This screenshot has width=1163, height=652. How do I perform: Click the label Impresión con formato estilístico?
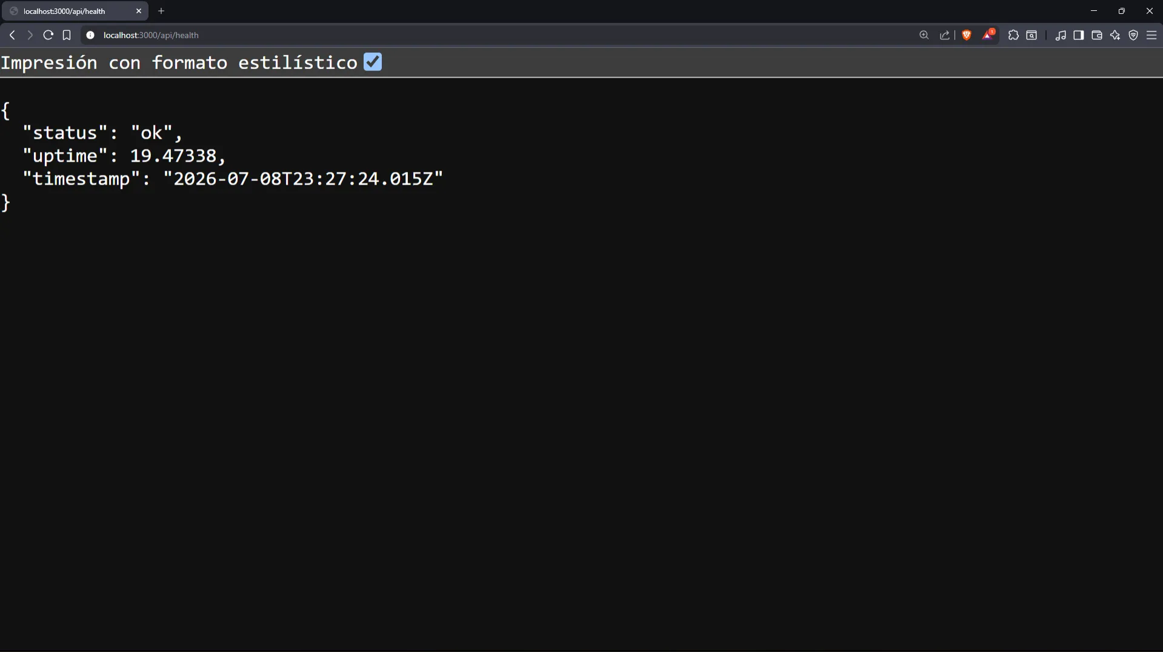tap(179, 62)
